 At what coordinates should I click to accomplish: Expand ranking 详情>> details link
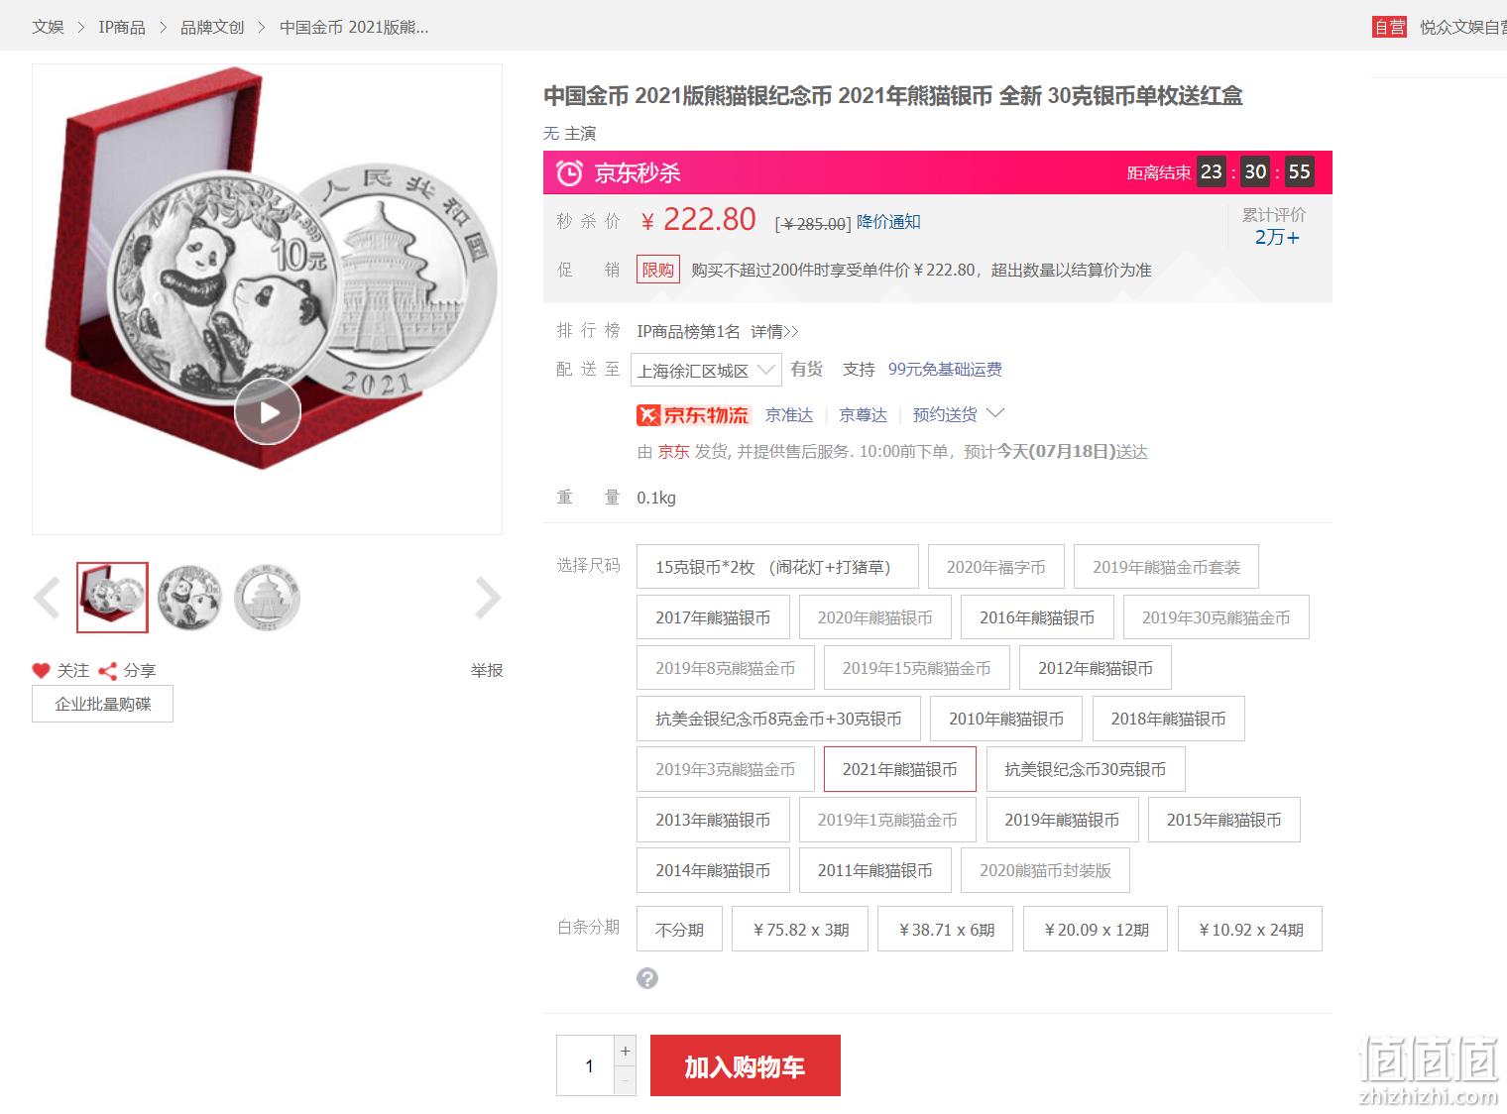774,331
